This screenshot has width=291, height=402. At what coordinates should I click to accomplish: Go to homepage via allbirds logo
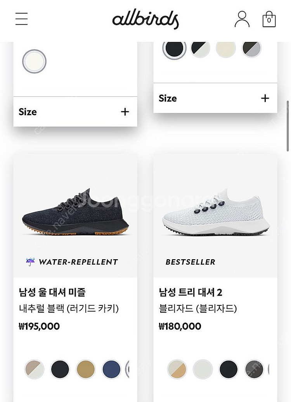(145, 19)
